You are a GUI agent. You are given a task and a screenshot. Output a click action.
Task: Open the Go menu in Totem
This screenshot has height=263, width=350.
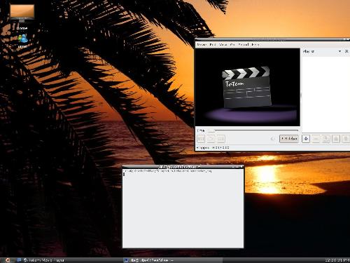[x=232, y=44]
